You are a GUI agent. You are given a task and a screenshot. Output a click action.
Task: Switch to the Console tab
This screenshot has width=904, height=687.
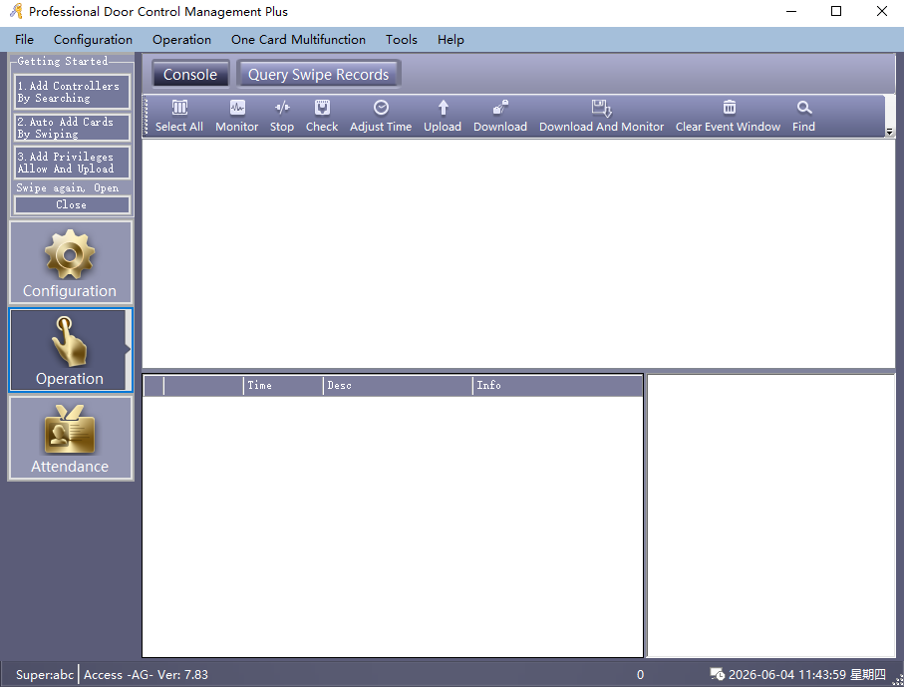pos(190,75)
